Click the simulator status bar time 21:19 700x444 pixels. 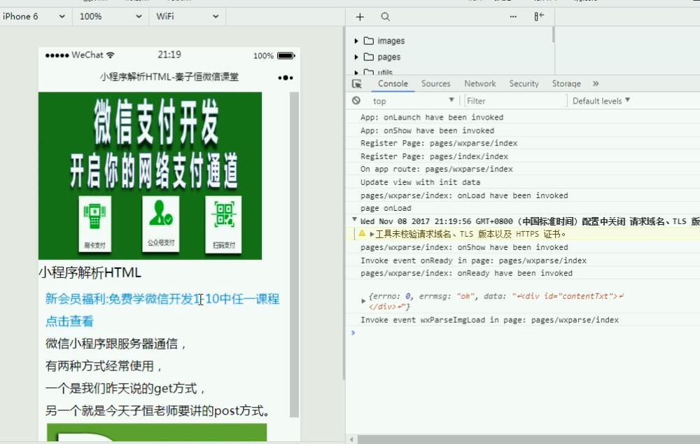pos(169,55)
